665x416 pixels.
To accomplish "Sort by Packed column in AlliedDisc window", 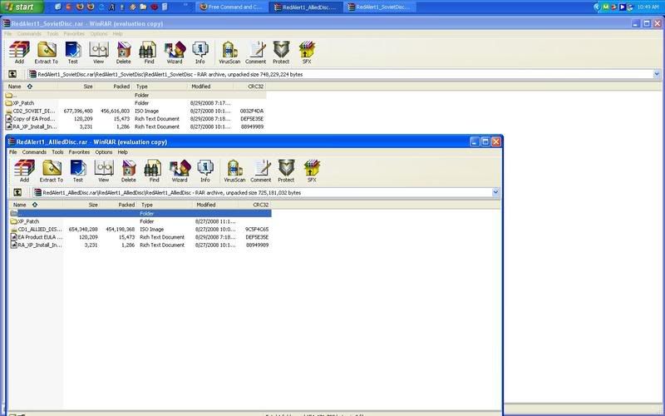I will click(119, 205).
